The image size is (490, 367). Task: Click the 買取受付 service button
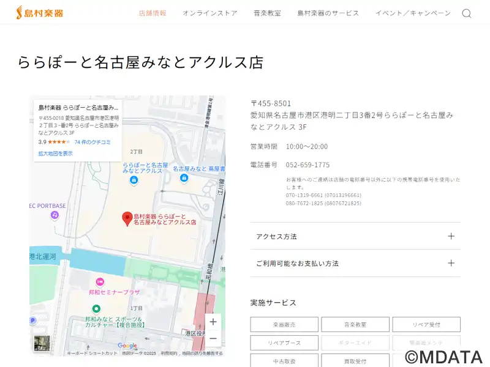click(x=355, y=361)
